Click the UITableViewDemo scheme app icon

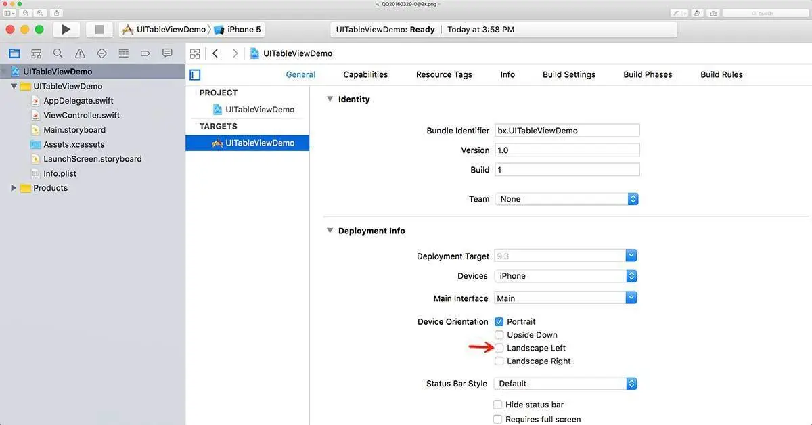[x=128, y=30]
